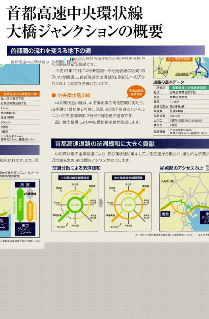Click the diagram label '中央環状線全線開通後'
The height and width of the screenshot is (319, 209).
click(x=128, y=177)
